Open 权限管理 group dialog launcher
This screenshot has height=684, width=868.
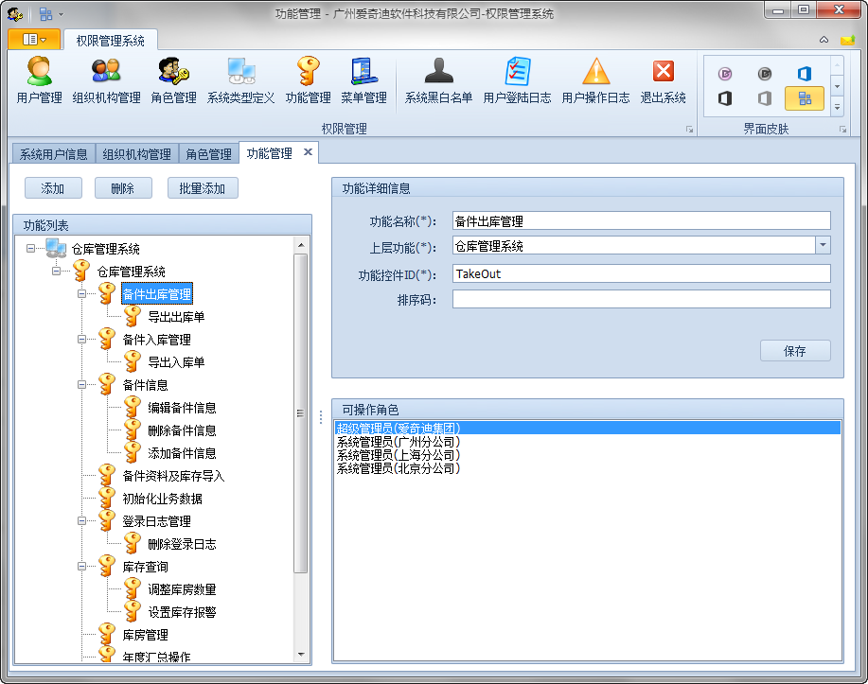689,130
